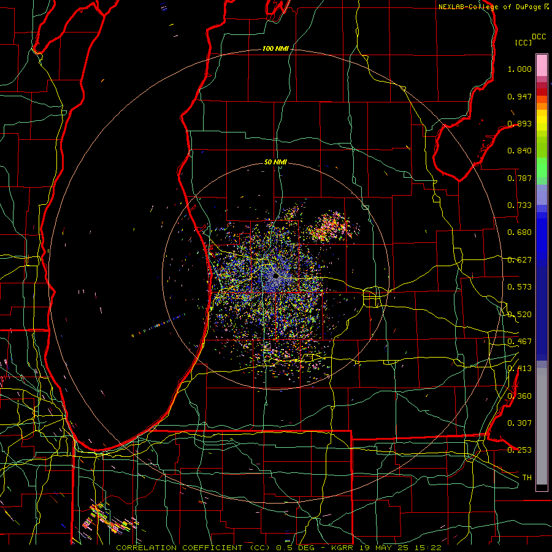Select the 0.360 legend value
Screen dimensions: 552x552
[519, 396]
